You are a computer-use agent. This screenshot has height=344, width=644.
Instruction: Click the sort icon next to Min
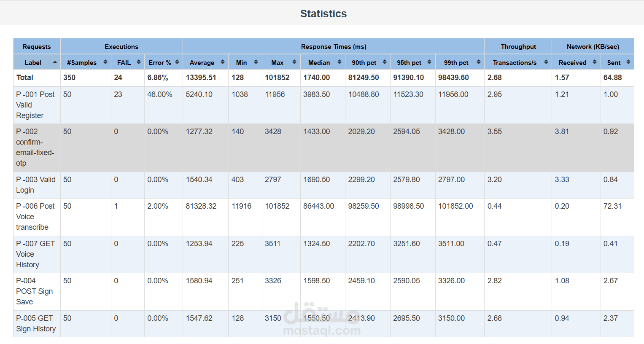tap(256, 62)
